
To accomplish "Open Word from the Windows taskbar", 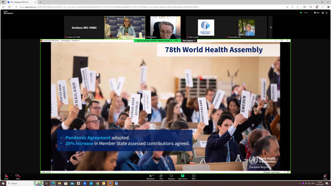I will (x=116, y=183).
